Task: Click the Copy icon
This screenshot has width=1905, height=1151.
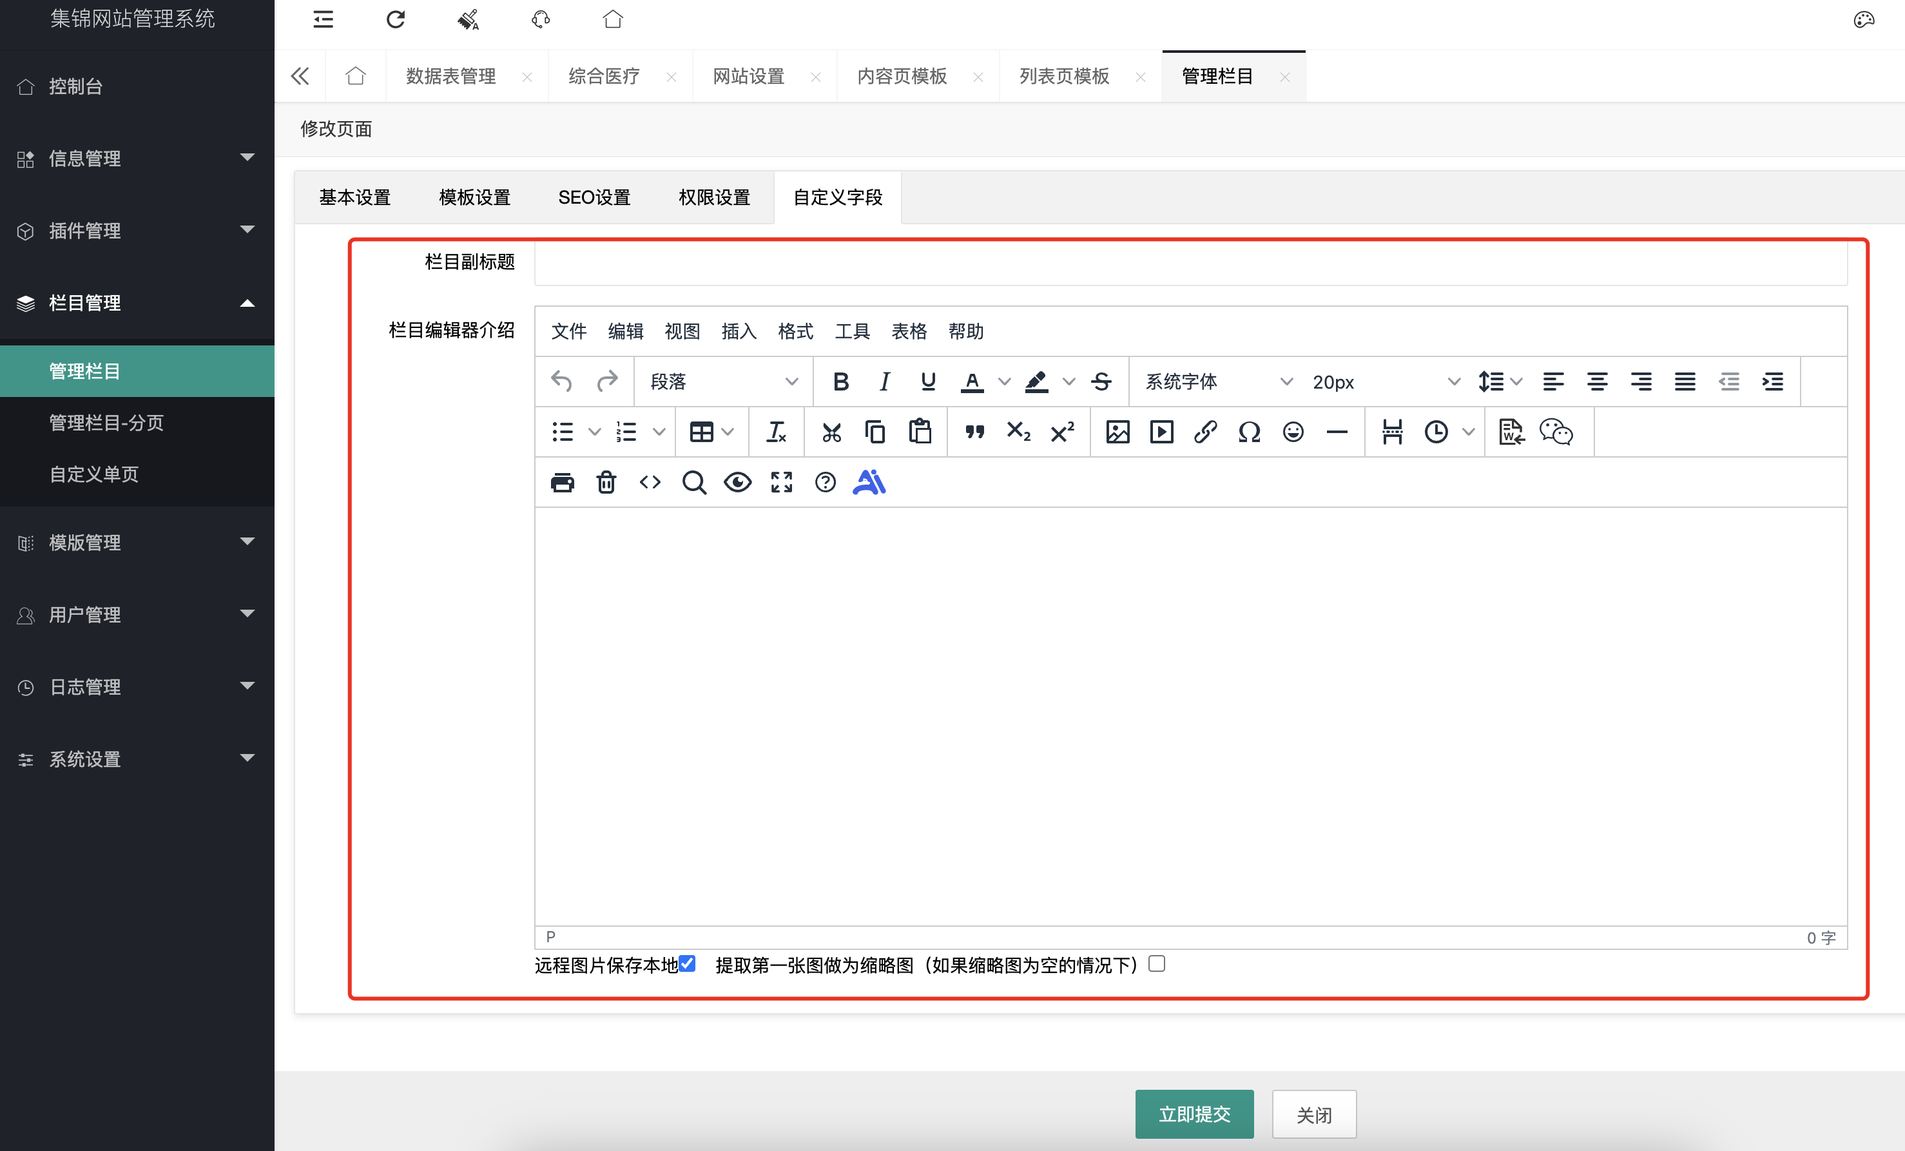Action: pyautogui.click(x=875, y=431)
